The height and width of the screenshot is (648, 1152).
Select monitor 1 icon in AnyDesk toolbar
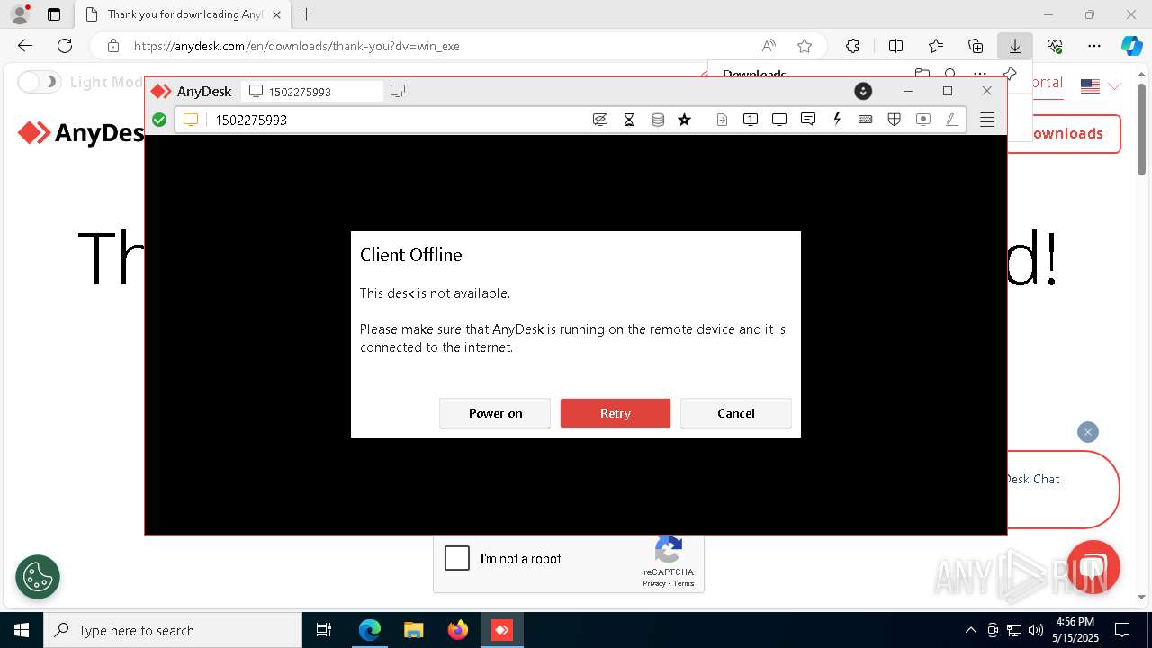coord(751,120)
